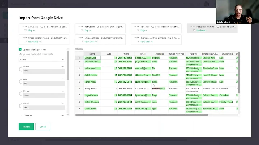Open the merge field Name dropdown
Screen dimensions: 259x145
point(42,60)
